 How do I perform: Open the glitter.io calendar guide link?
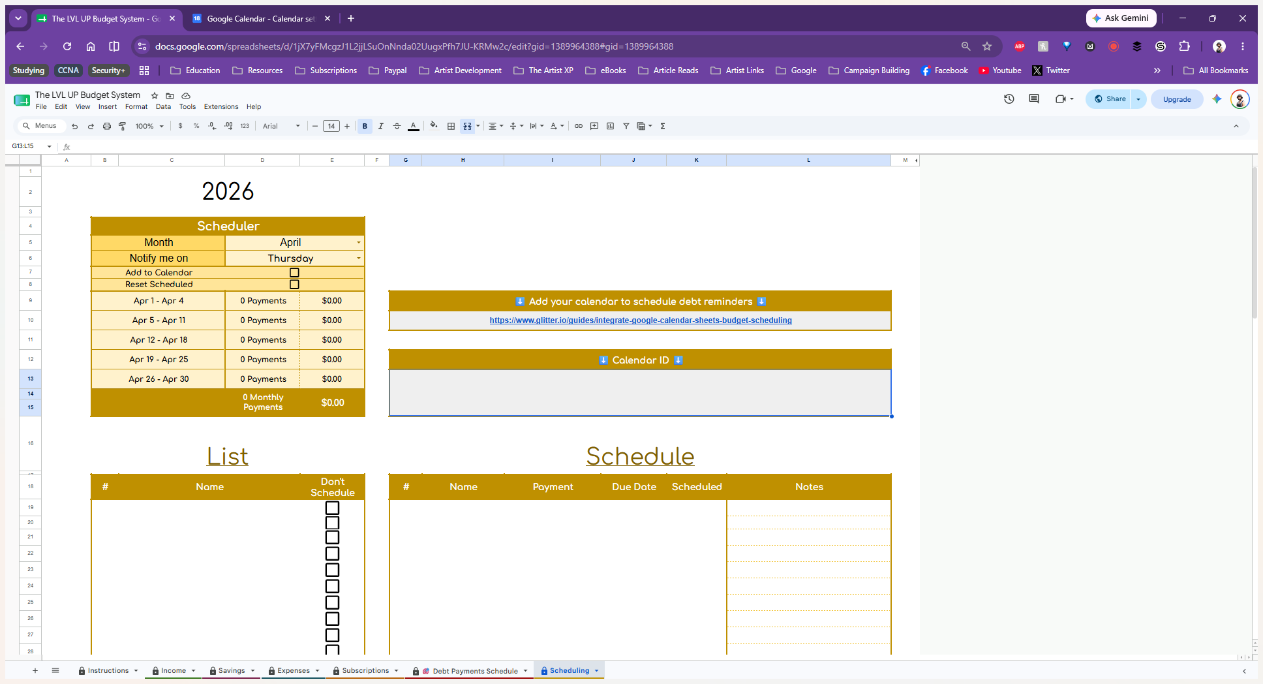(x=641, y=320)
